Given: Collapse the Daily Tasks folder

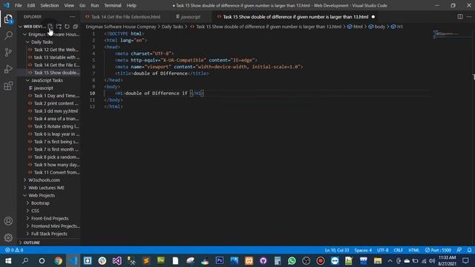Looking at the screenshot, I should [x=42, y=42].
